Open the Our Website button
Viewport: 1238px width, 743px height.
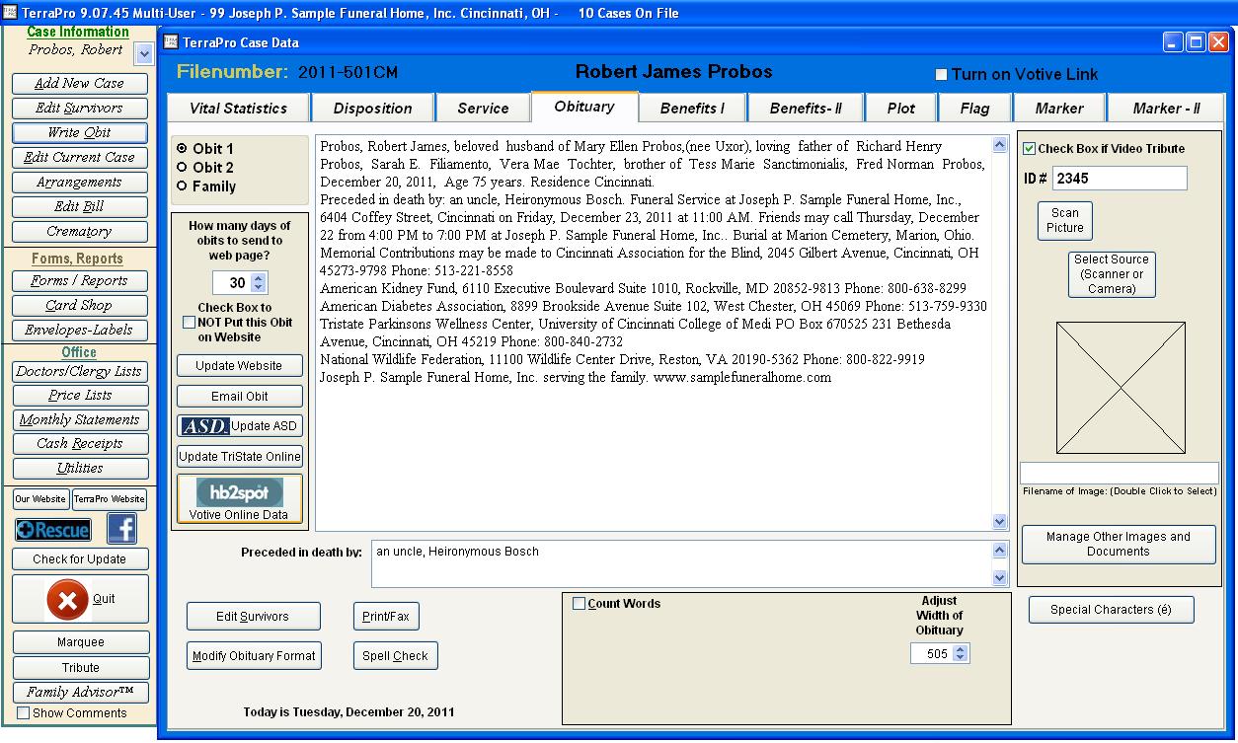pos(40,499)
